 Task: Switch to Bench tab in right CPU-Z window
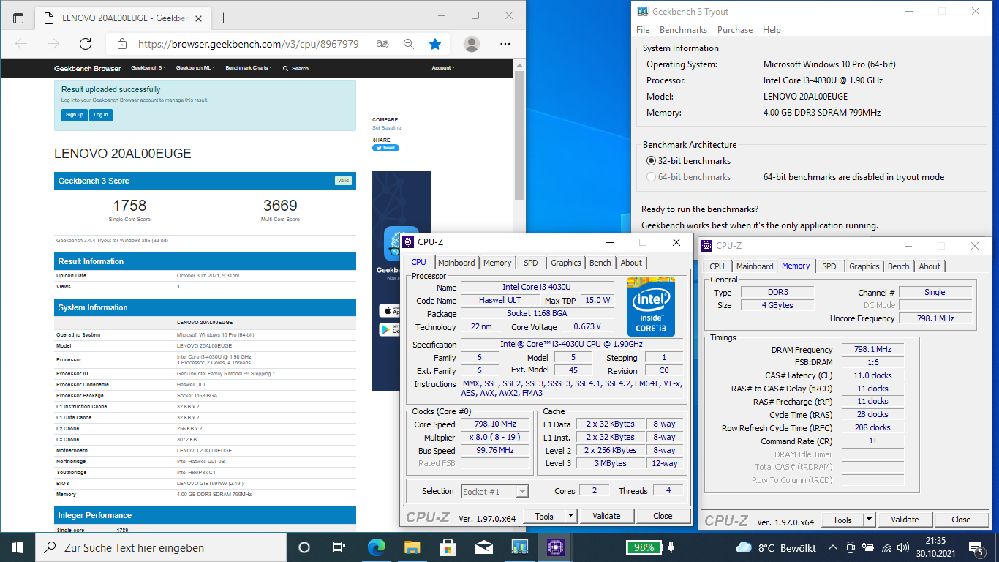click(899, 266)
